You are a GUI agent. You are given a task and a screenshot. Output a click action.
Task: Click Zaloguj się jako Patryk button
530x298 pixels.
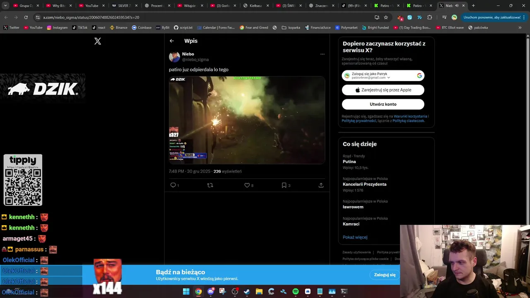(383, 76)
